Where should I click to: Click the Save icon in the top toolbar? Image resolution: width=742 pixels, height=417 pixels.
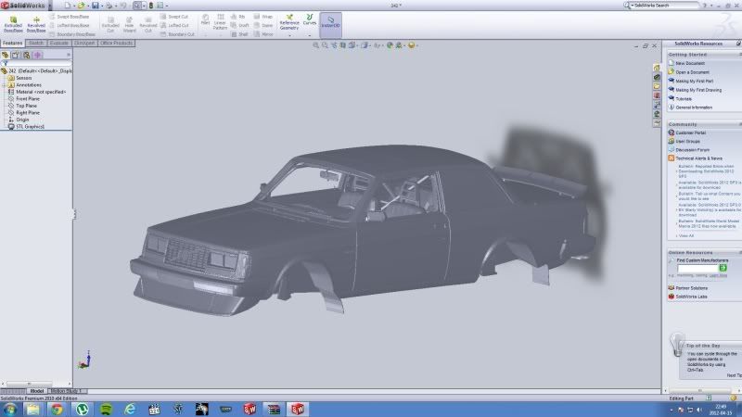click(x=96, y=6)
